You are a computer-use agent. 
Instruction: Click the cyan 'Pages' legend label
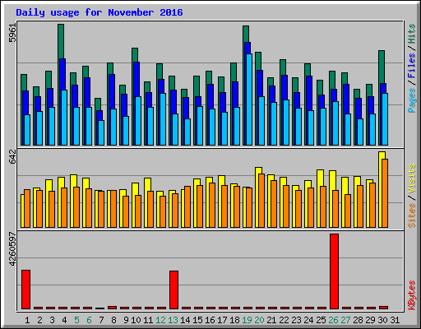(411, 100)
